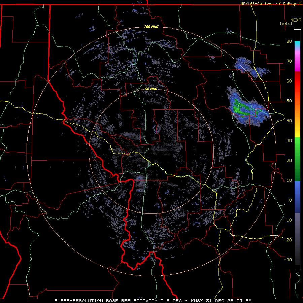Click the 0 value on the dBZ scale

tap(291, 200)
